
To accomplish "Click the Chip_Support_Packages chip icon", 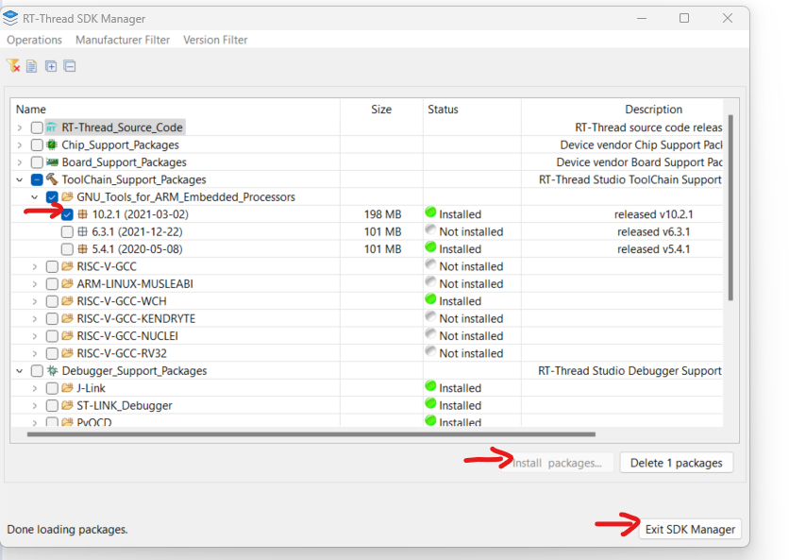I will [x=52, y=144].
